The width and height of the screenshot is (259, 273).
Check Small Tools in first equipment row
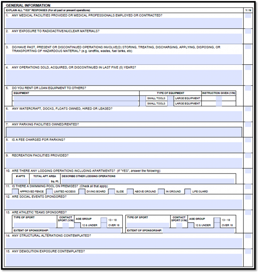[143, 98]
